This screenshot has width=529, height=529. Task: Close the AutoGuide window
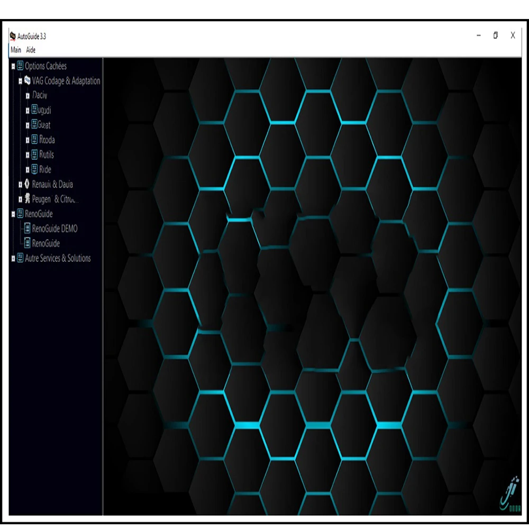click(x=513, y=35)
